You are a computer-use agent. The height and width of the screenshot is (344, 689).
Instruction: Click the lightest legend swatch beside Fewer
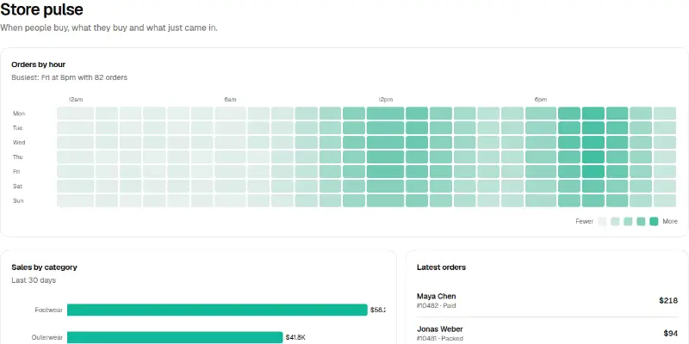[602, 222]
